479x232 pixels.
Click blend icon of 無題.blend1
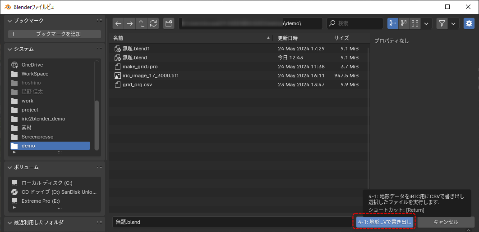118,49
